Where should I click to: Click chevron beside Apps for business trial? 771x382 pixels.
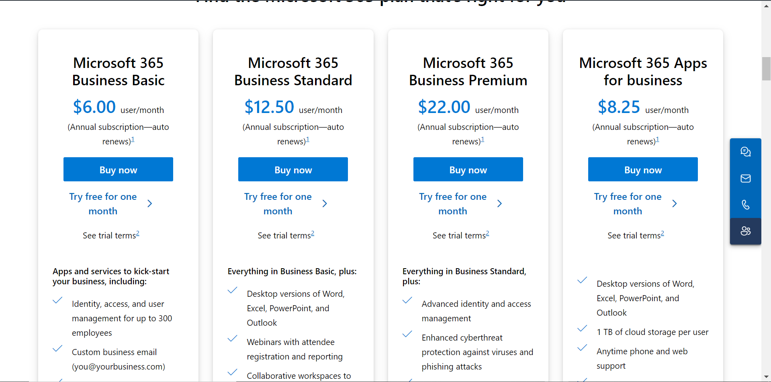[675, 203]
